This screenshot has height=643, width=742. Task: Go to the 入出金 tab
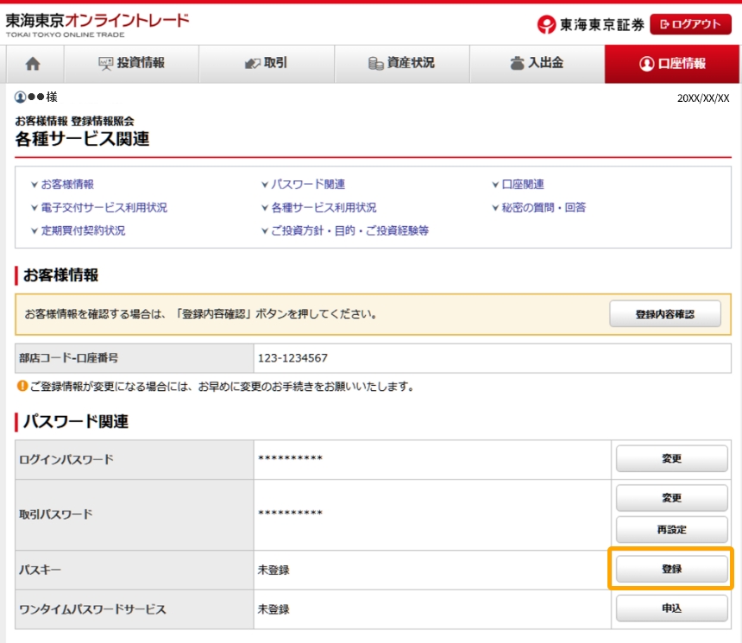pos(537,64)
